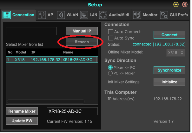Click the Monitor speaker icon

click(x=137, y=15)
